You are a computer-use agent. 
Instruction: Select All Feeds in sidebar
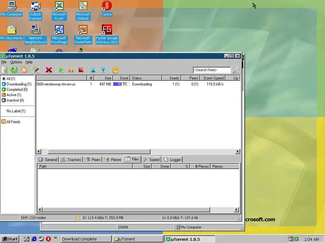tap(11, 122)
